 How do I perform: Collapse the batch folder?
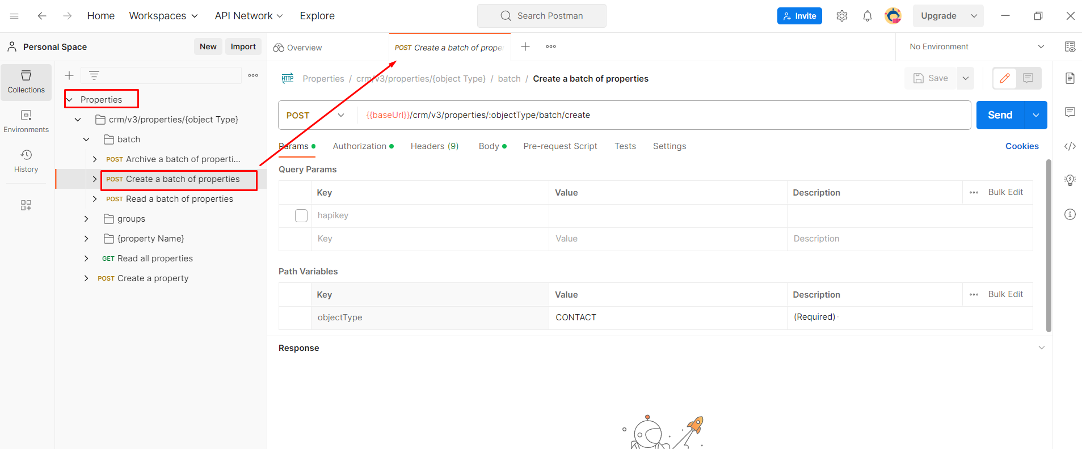[86, 139]
